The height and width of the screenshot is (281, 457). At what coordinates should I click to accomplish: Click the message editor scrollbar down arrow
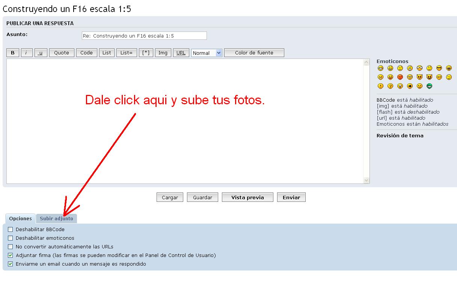click(367, 180)
